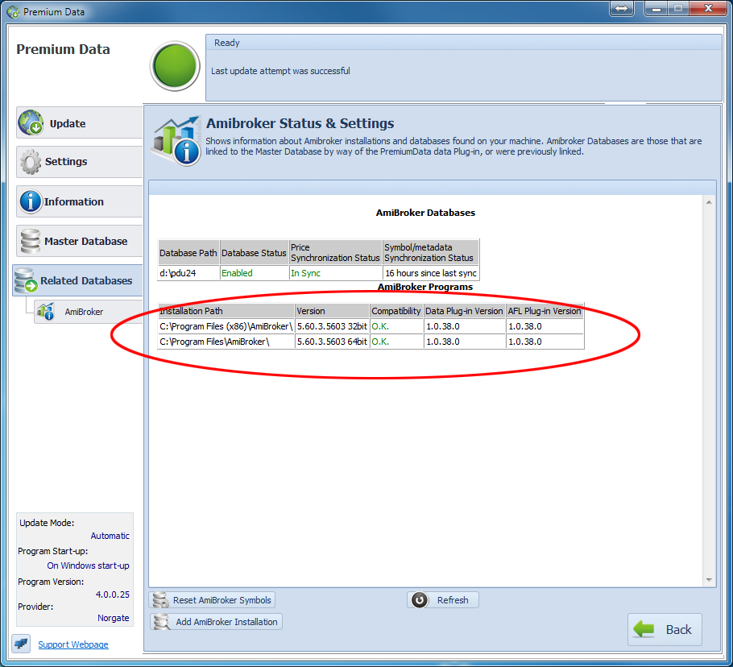Click the 4.0.0.25 program version value
Screen dimensions: 733x667
113,594
